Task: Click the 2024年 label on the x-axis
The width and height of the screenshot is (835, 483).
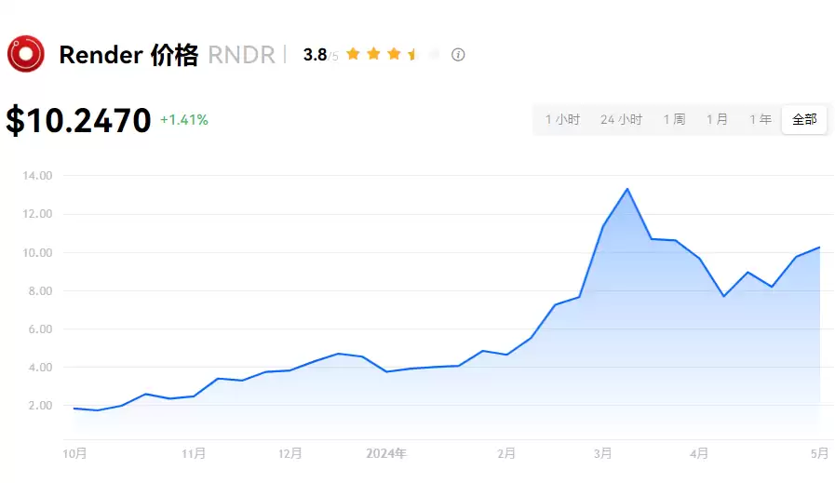Action: point(386,454)
